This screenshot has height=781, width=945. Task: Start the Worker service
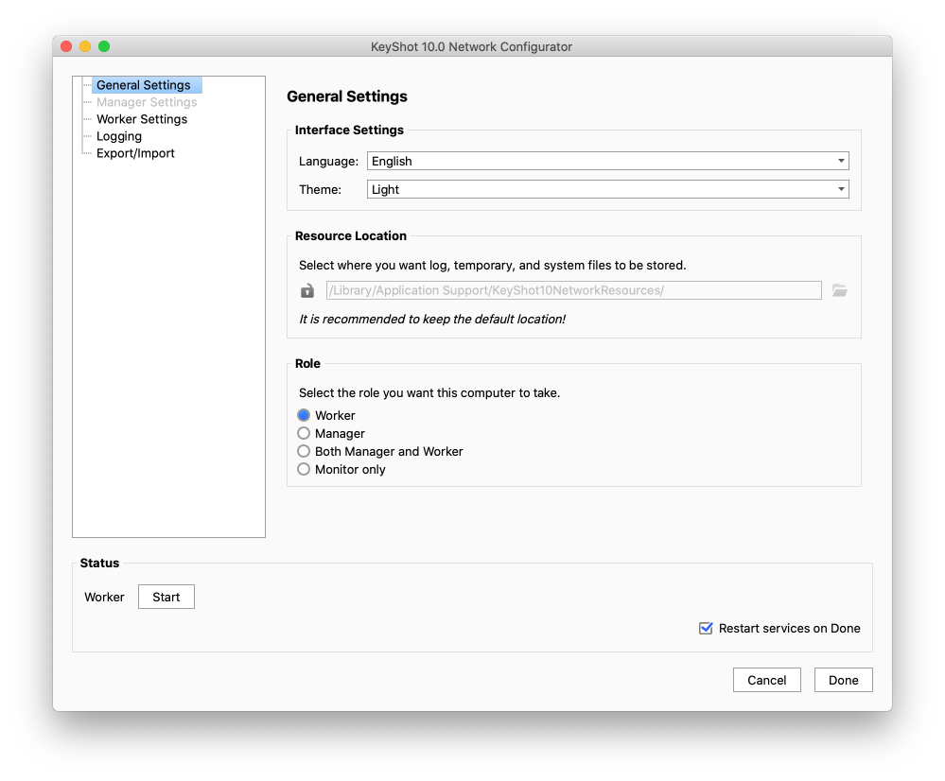tap(166, 597)
